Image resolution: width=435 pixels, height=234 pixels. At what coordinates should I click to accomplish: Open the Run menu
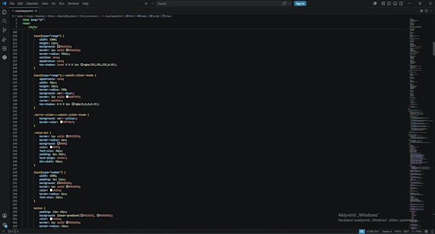point(61,4)
